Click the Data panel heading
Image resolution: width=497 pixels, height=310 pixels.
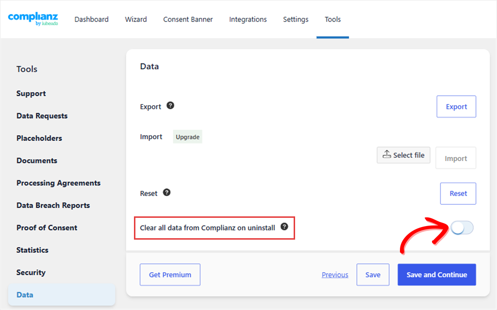click(149, 66)
